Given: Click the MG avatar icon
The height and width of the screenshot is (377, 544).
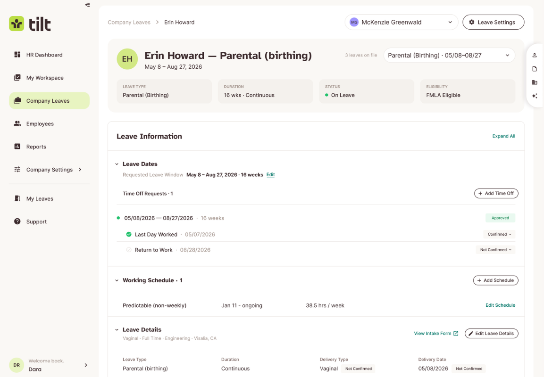Looking at the screenshot, I should point(354,22).
